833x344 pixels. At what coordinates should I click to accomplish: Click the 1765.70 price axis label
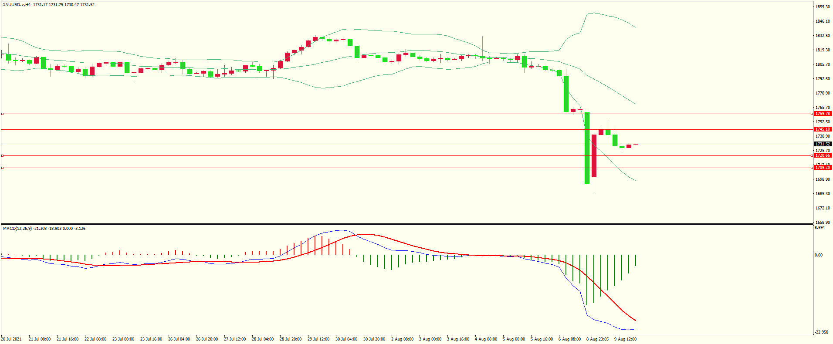point(823,108)
